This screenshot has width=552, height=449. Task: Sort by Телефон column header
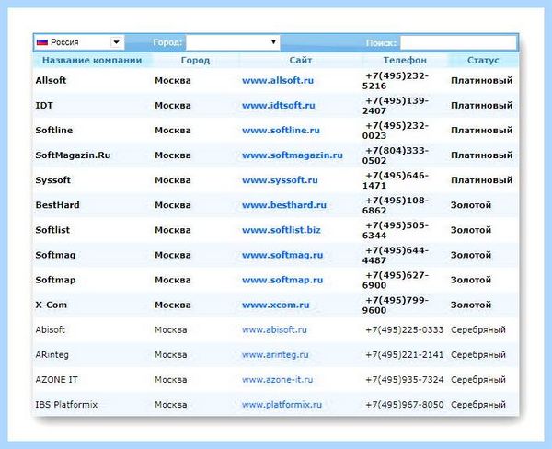click(x=405, y=60)
